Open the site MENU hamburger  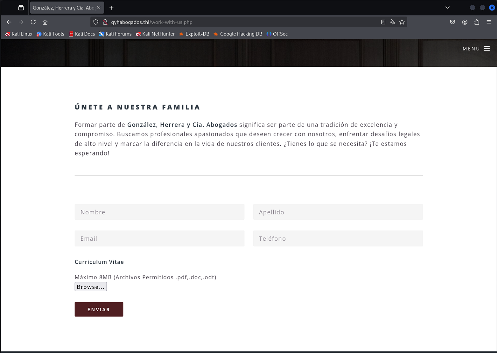tap(476, 49)
